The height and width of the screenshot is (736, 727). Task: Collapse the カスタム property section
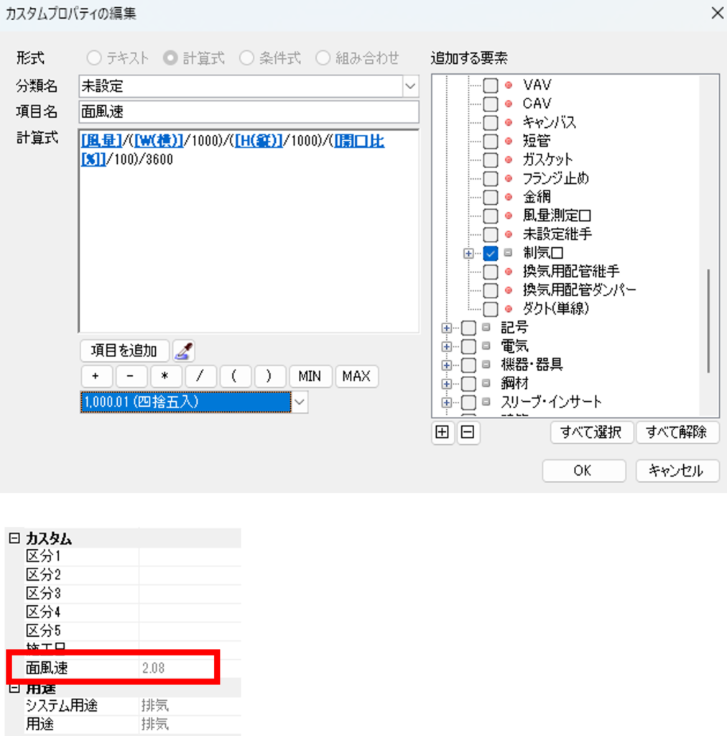click(14, 538)
